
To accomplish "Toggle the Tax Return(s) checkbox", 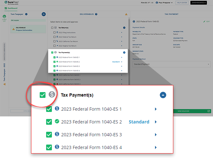I will click(52, 28).
